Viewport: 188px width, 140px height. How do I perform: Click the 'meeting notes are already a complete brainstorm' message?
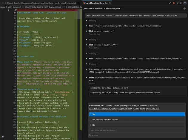(137, 71)
